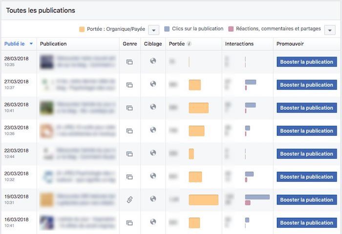Screen dimensions: 342x234
Task: Click the Publication column header
Action: pyautogui.click(x=53, y=44)
